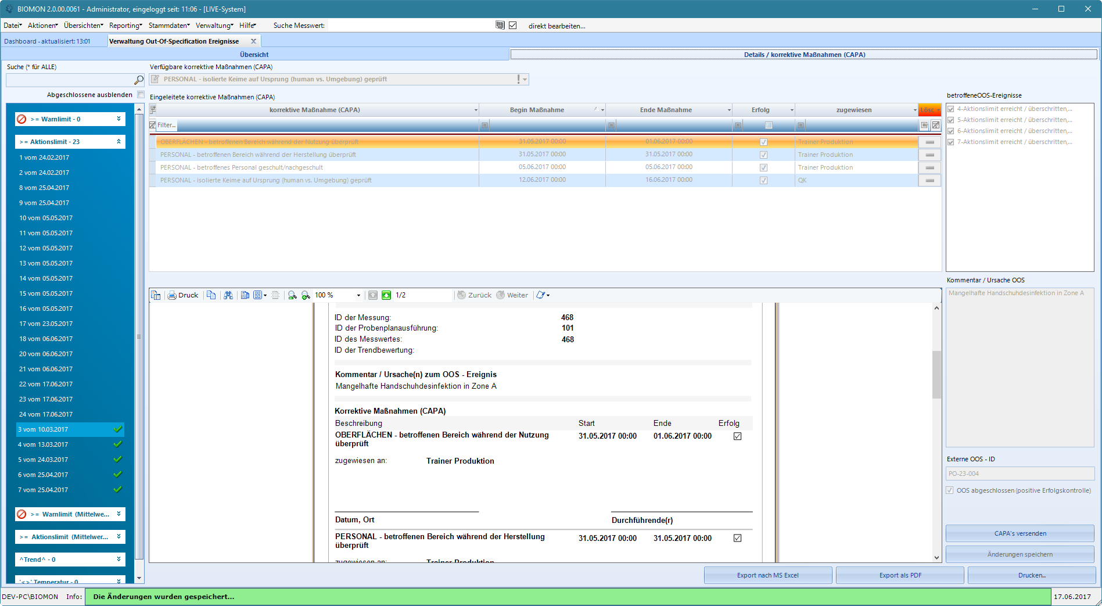Click the Zurück navigation button

pyautogui.click(x=474, y=295)
